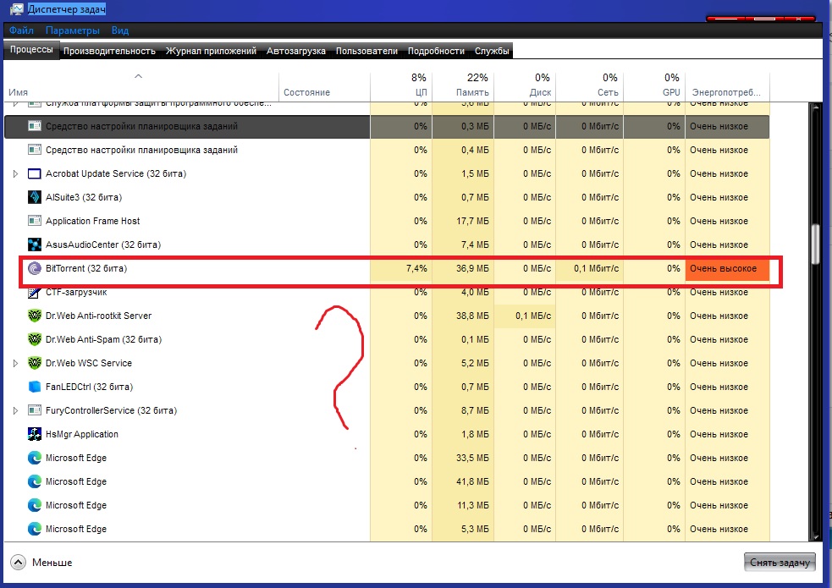Click the FuryControllerService icon
Viewport: 832px width, 588px height.
(35, 410)
